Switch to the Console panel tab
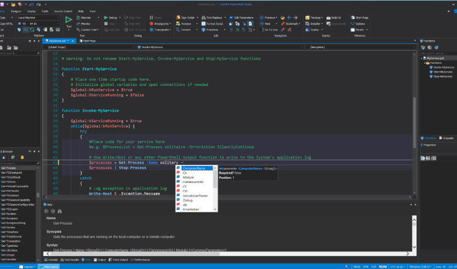 click(51, 260)
